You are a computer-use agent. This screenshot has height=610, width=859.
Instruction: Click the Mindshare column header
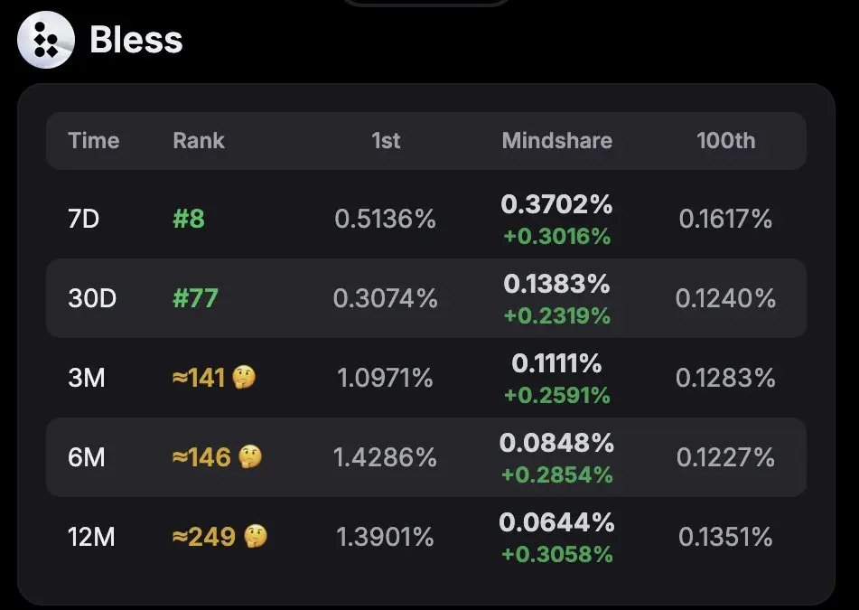tap(557, 141)
